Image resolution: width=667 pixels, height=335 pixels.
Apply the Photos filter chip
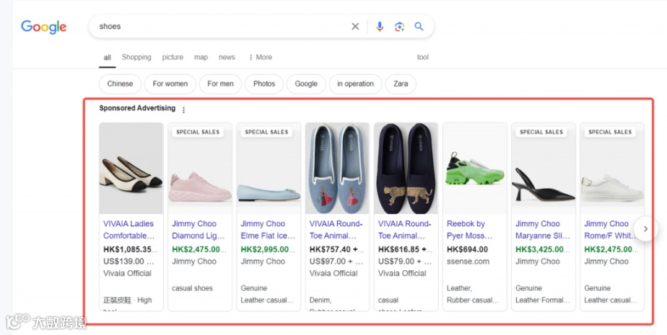click(x=264, y=84)
